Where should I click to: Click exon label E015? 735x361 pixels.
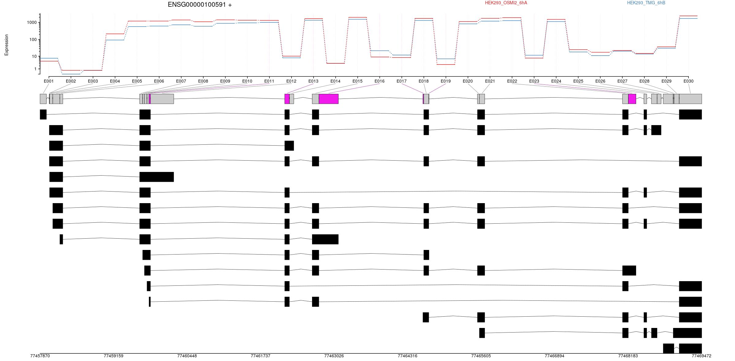(357, 81)
